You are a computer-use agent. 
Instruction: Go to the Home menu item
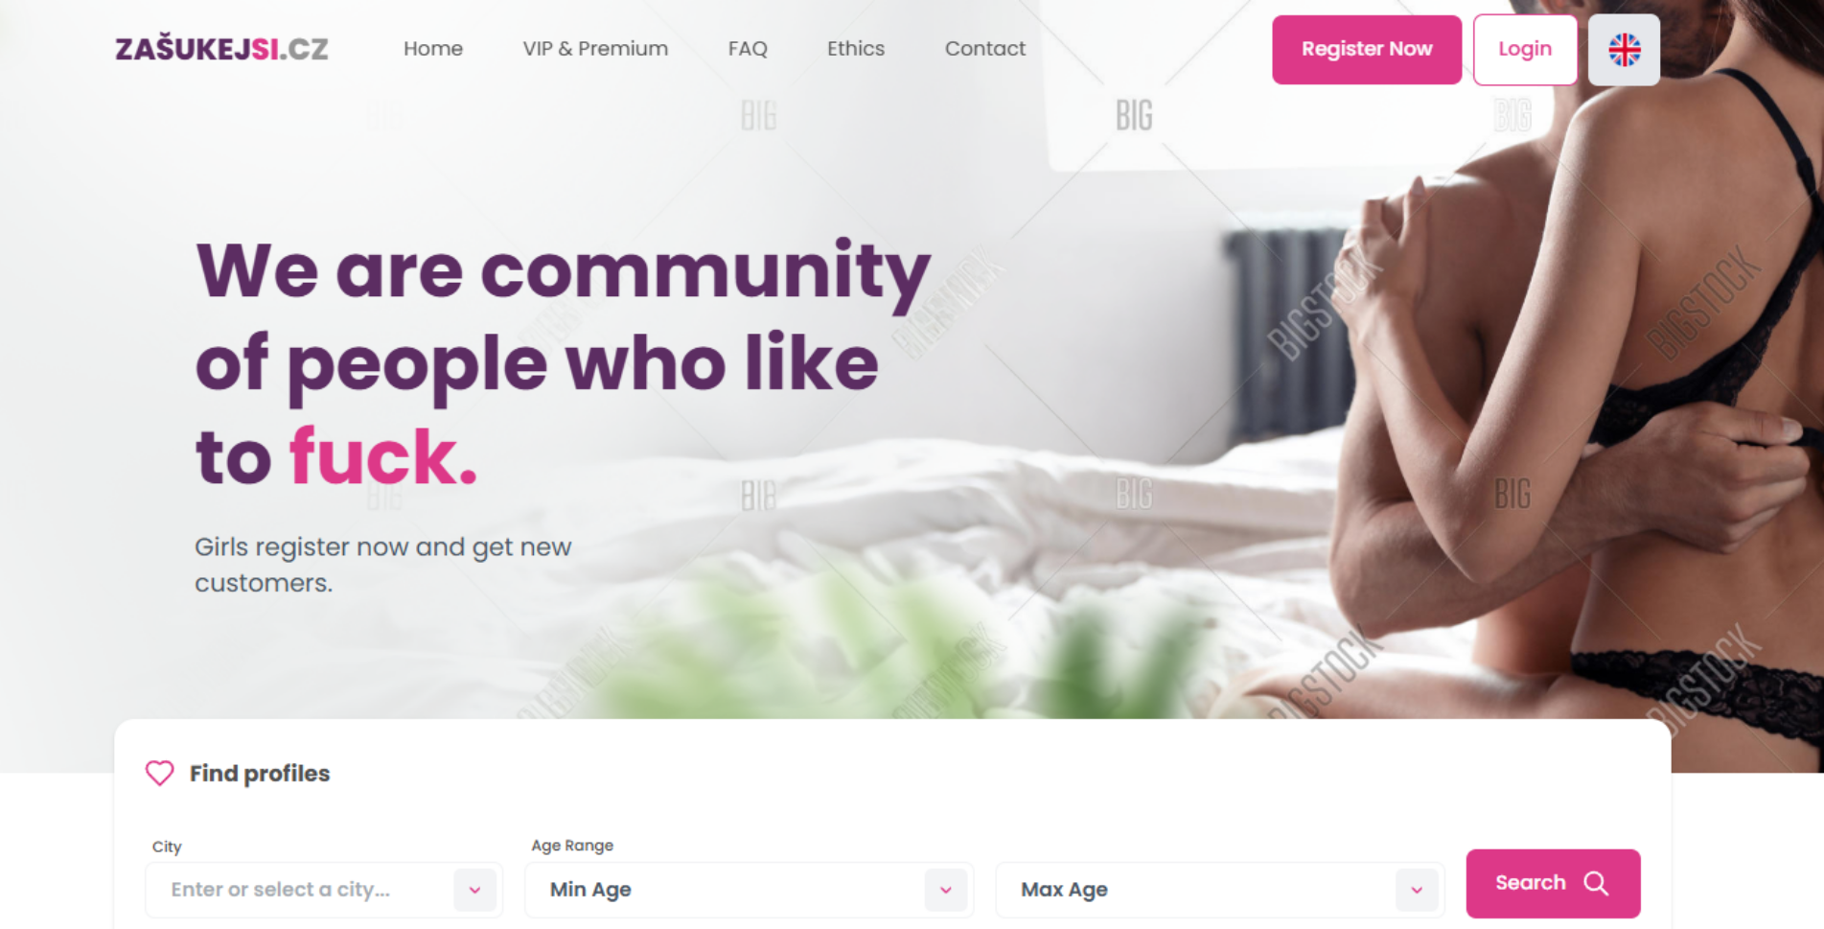433,49
